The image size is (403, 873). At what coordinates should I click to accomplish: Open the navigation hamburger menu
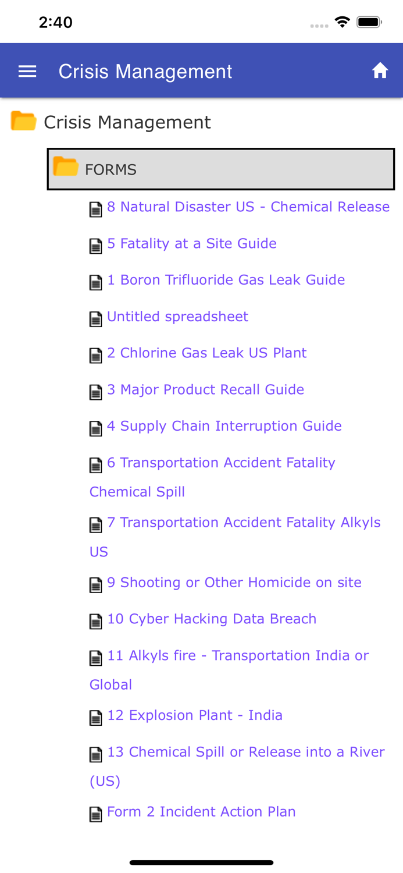(27, 70)
